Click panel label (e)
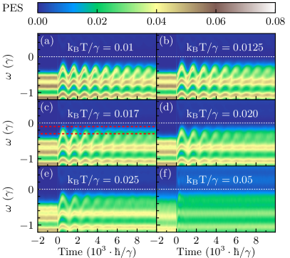 (46, 174)
